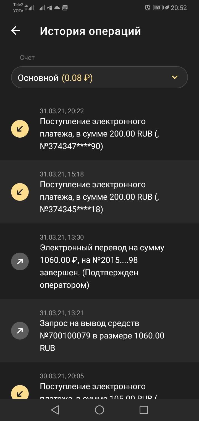The height and width of the screenshot is (421, 199).
Task: Tap the alarm icon in status bar
Action: 148,8
